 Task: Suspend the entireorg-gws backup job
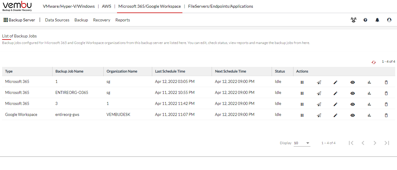pos(302,115)
